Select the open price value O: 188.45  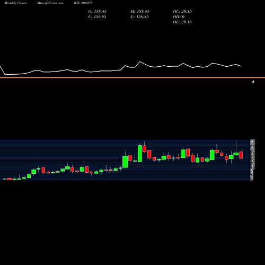coord(98,11)
